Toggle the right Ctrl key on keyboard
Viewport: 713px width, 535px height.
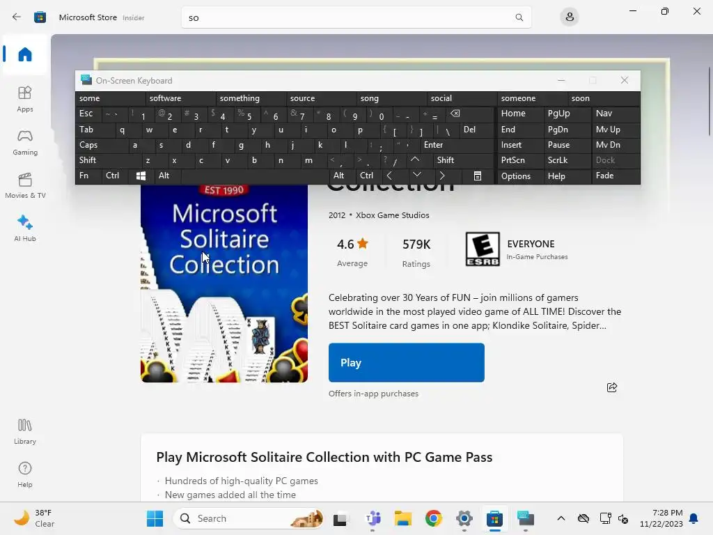368,176
